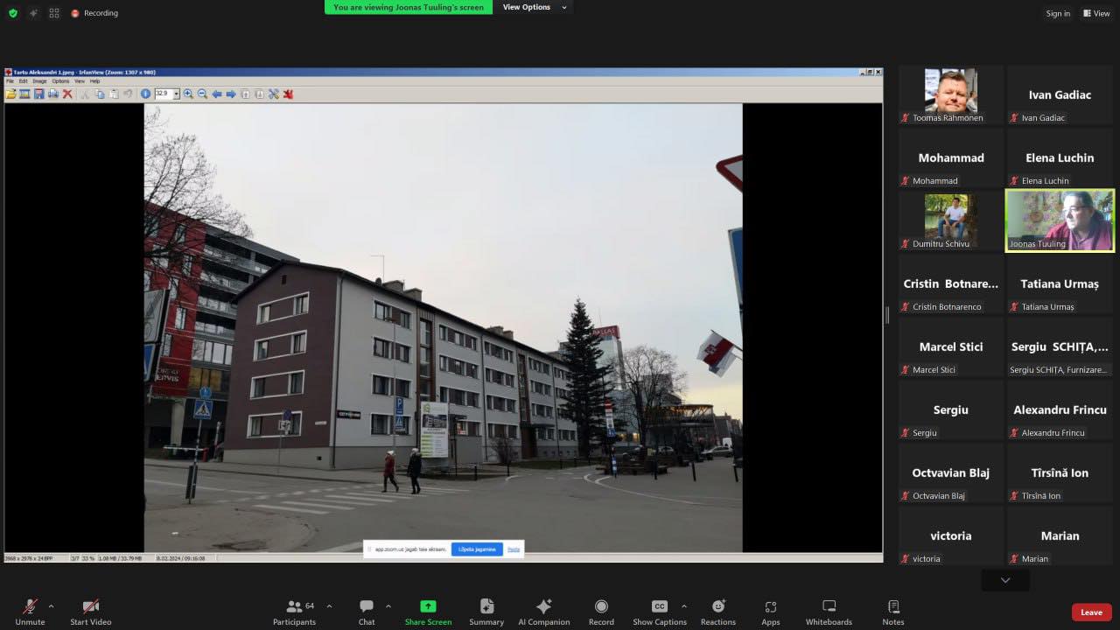
Task: Expand audio options arrow beside Unmute
Action: [51, 605]
